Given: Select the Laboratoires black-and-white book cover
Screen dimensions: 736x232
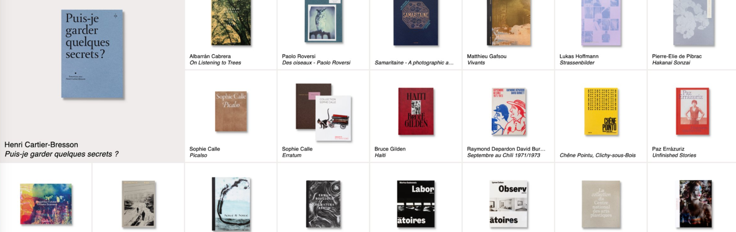Looking at the screenshot, I should coord(416,204).
